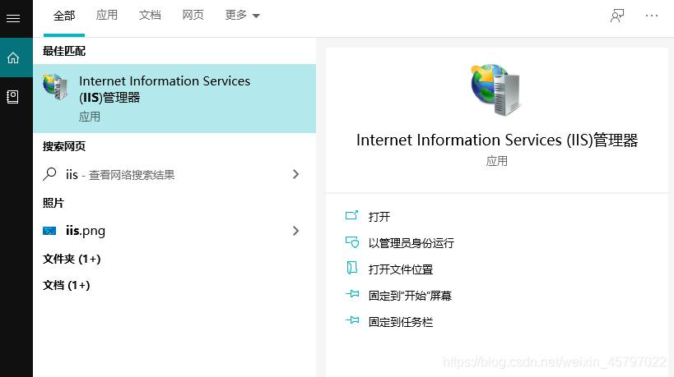The height and width of the screenshot is (377, 674).
Task: Open the hamburger menu icon
Action: (x=13, y=18)
